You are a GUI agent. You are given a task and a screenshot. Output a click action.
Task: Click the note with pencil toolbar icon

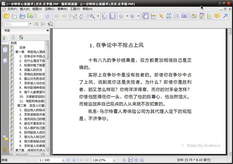click(202, 16)
